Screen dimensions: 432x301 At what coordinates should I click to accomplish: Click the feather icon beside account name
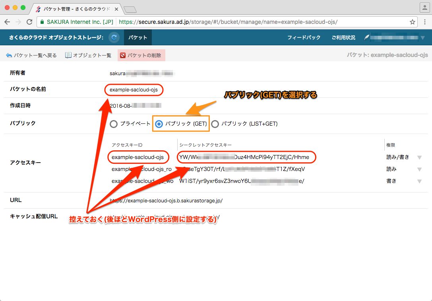click(x=367, y=37)
